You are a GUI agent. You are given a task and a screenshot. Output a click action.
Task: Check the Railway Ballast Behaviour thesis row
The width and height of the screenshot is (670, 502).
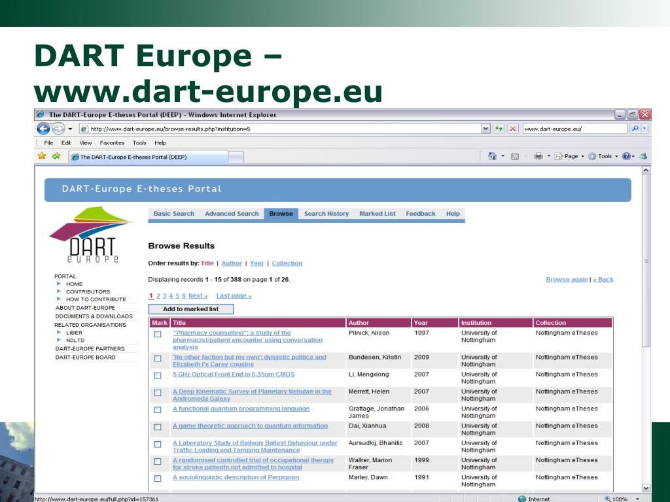(x=158, y=444)
